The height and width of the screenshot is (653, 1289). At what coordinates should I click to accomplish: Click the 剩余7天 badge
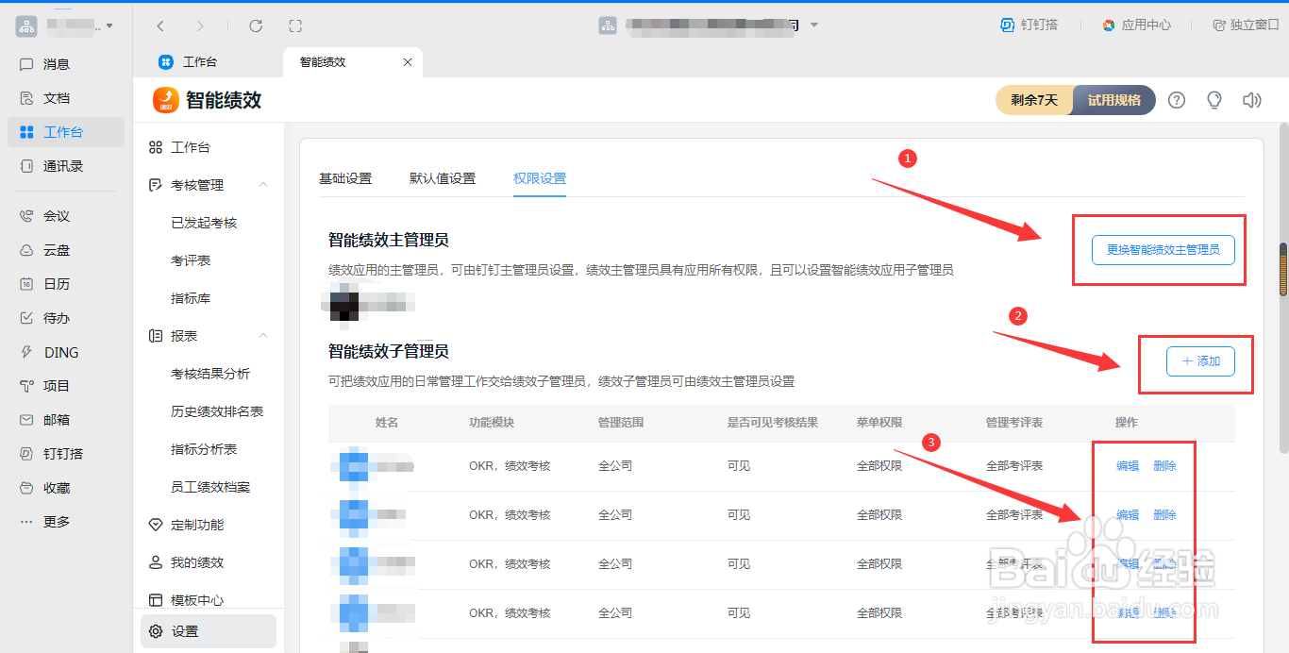coord(1034,100)
